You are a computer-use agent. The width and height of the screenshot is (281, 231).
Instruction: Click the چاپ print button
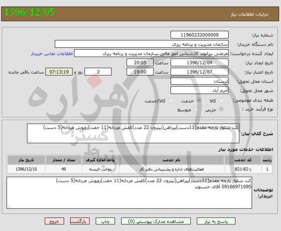coord(105,221)
